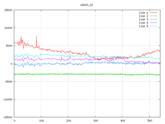Click the blue line sample beside 'line 3'

click(153, 19)
